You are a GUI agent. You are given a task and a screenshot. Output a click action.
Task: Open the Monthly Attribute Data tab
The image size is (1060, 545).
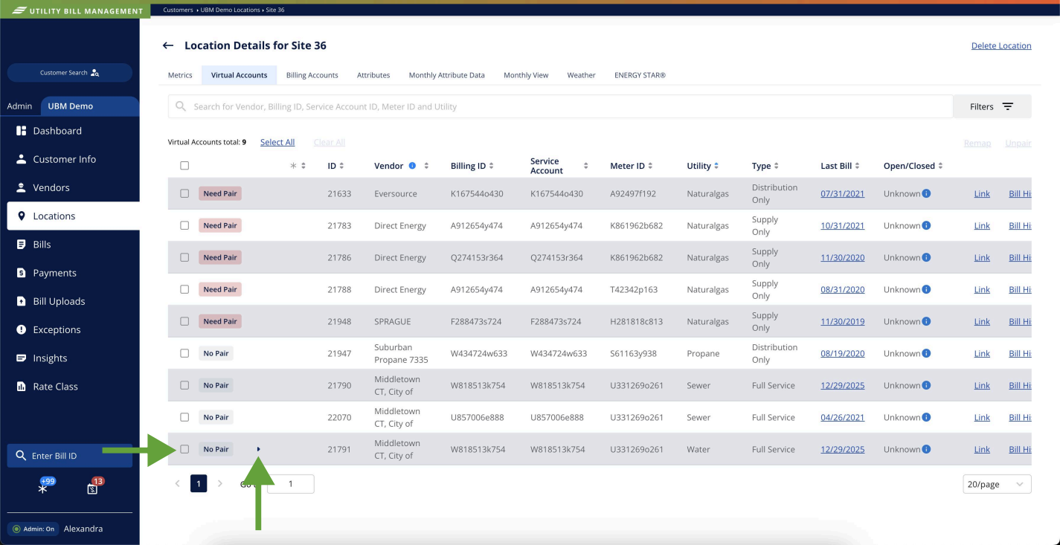coord(446,75)
